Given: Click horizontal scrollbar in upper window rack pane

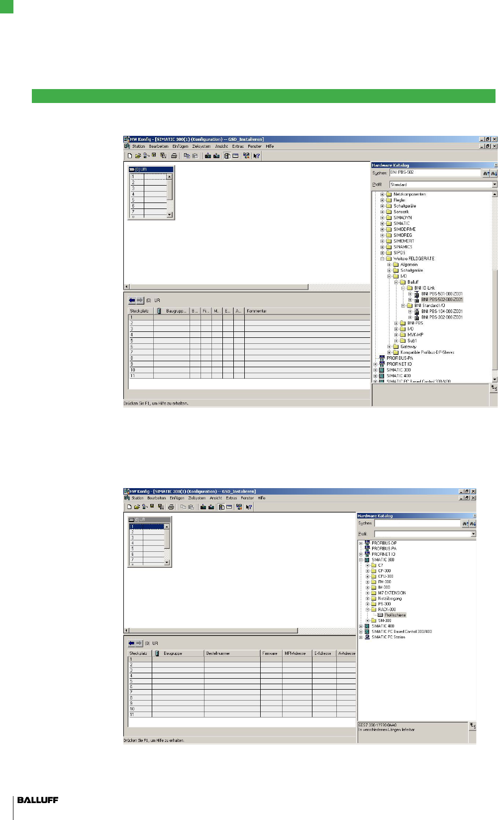Looking at the screenshot, I should click(218, 287).
